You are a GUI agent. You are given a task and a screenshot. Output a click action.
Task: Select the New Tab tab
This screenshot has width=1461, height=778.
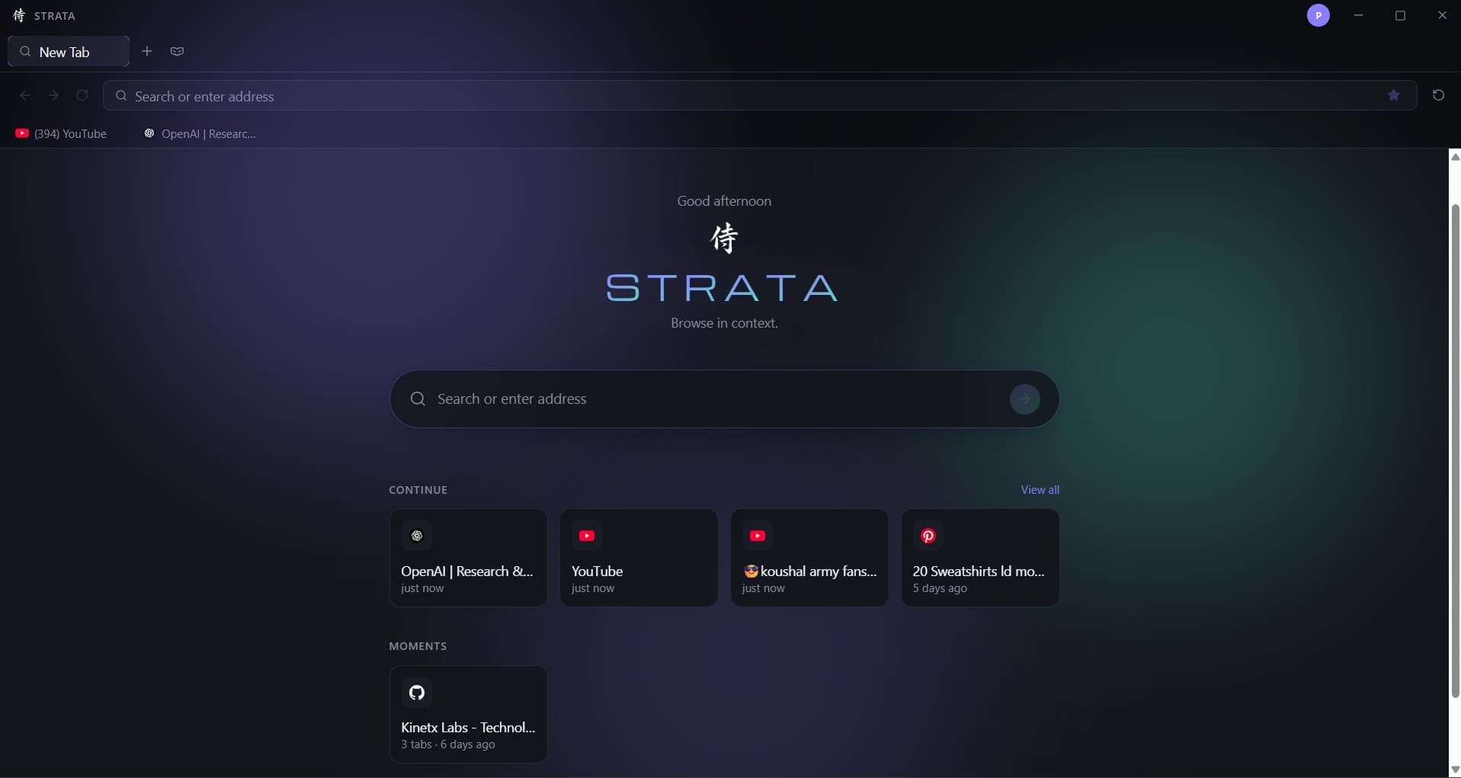click(69, 51)
